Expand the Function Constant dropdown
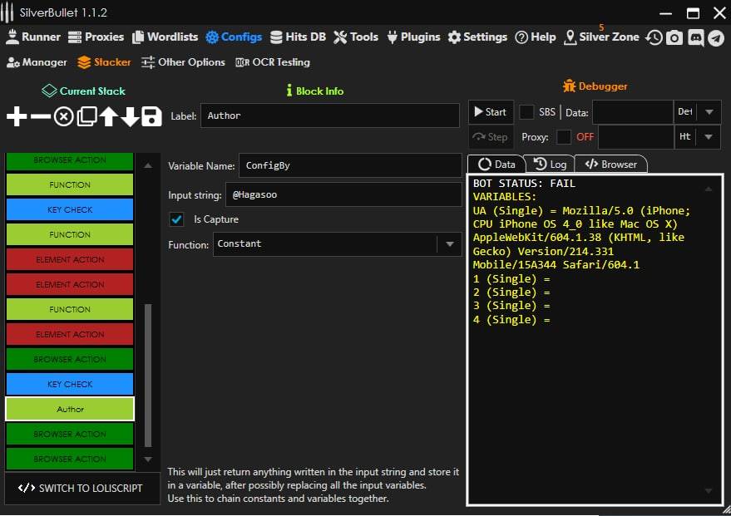Image resolution: width=731 pixels, height=516 pixels. 449,244
